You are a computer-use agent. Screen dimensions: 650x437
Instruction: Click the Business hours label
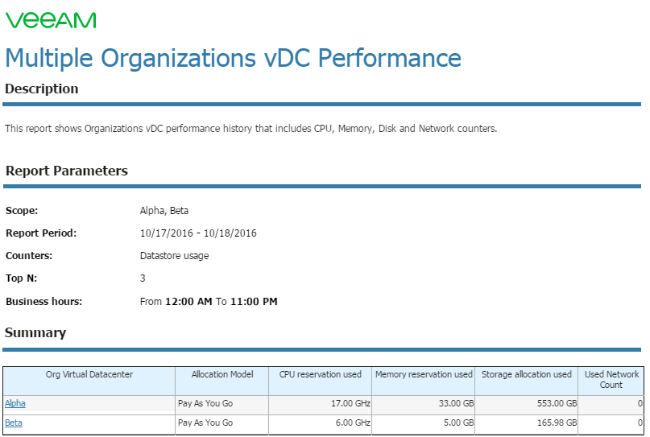point(44,302)
